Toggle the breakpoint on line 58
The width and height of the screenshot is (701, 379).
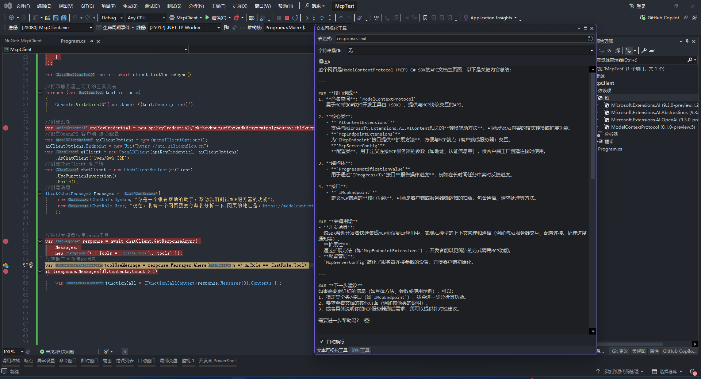6,271
